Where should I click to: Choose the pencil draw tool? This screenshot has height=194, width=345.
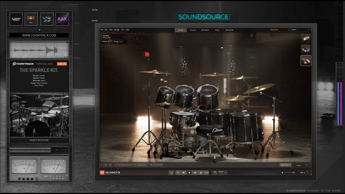106,165
